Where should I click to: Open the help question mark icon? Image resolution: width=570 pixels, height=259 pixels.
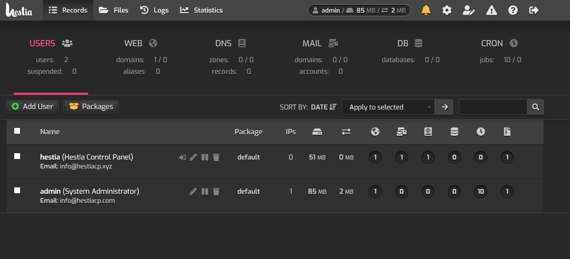click(513, 10)
